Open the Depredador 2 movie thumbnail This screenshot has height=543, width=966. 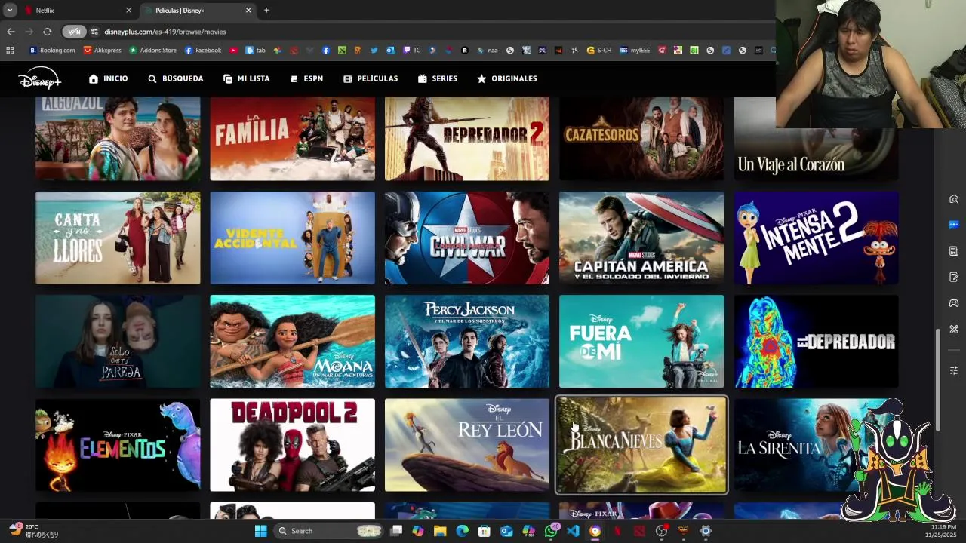467,139
